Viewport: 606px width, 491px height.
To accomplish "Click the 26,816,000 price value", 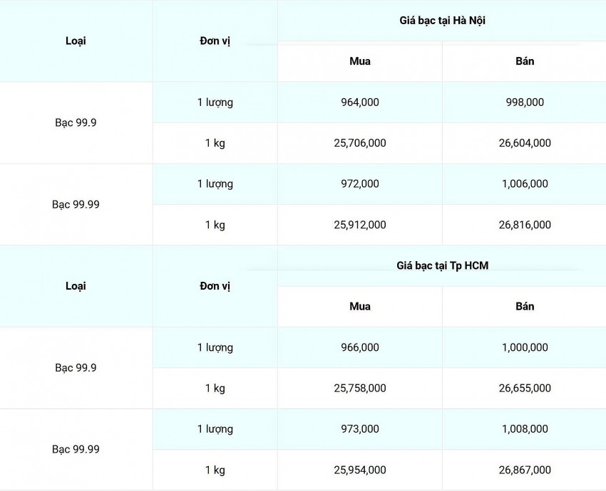I will tap(525, 225).
